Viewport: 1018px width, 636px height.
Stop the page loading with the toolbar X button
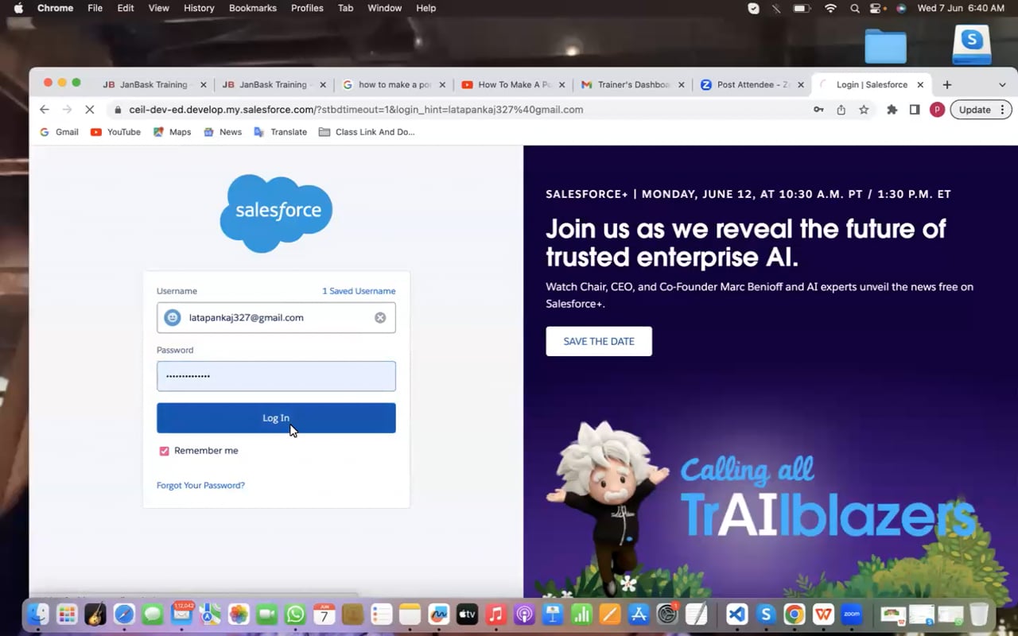89,110
